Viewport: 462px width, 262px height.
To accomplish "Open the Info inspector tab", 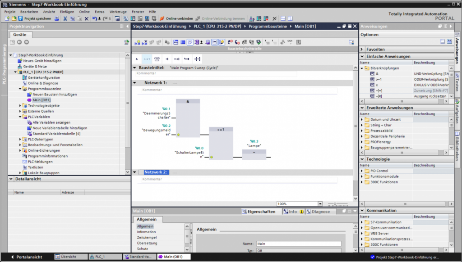I will coord(293,212).
